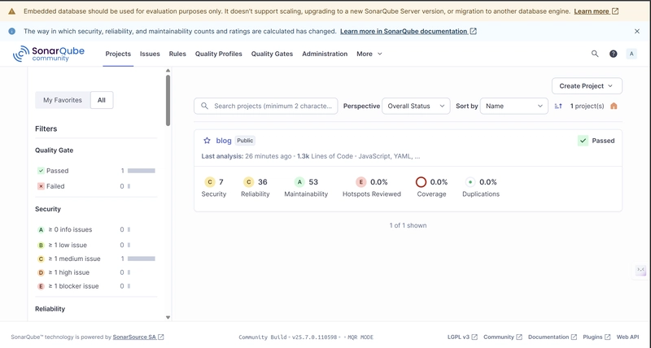Click the search projects input field
The width and height of the screenshot is (651, 348).
[273, 106]
